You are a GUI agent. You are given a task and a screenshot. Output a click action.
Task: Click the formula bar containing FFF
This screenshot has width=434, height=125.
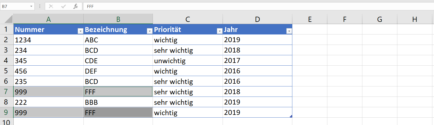tap(246, 6)
